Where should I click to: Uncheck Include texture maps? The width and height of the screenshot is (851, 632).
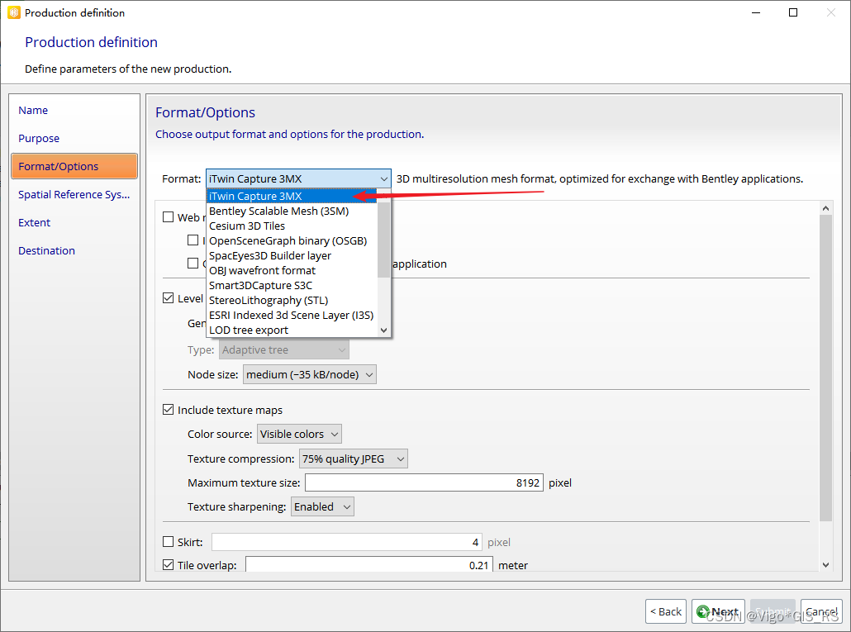(x=169, y=410)
